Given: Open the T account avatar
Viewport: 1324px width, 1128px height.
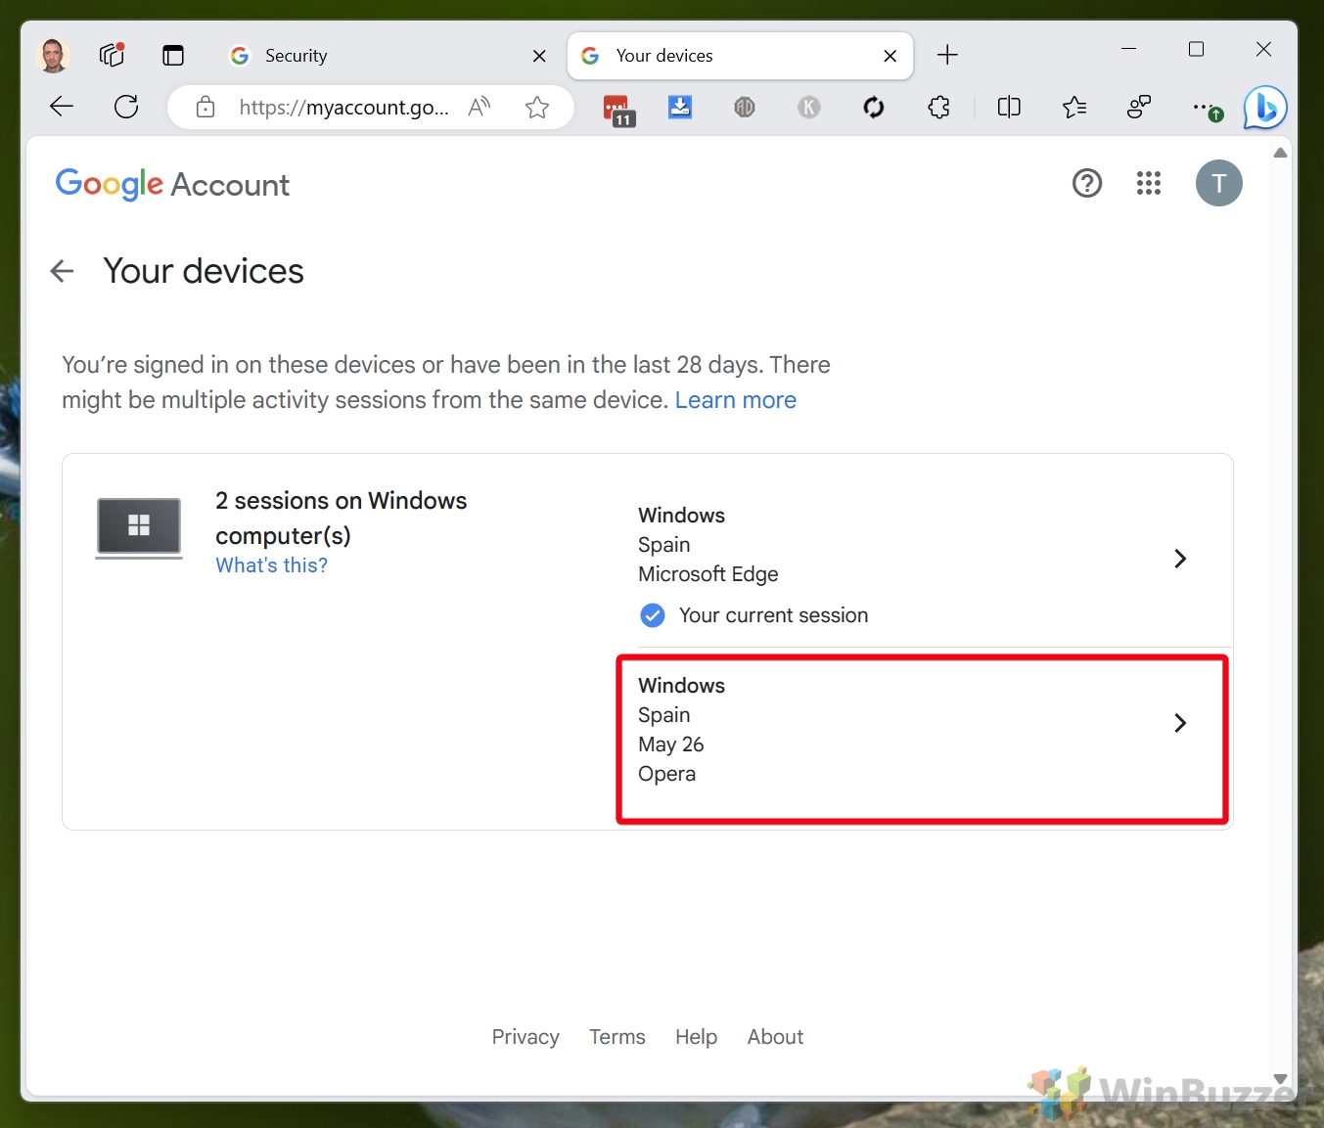Looking at the screenshot, I should (1219, 183).
